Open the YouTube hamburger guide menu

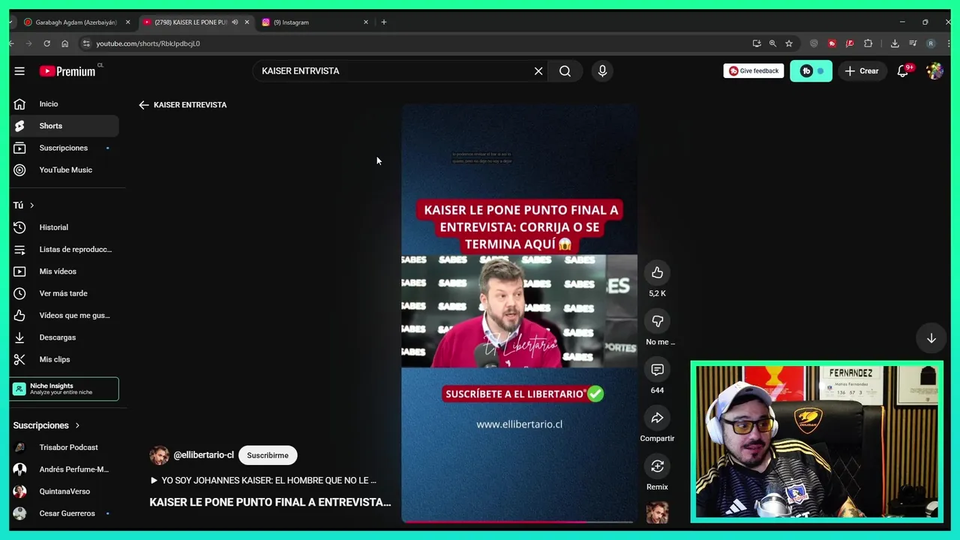[19, 70]
